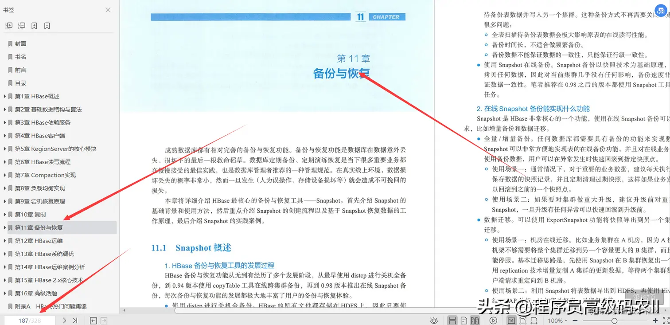Enable eye-protection reading mode
Screen dimensions: 670x325
(434, 320)
